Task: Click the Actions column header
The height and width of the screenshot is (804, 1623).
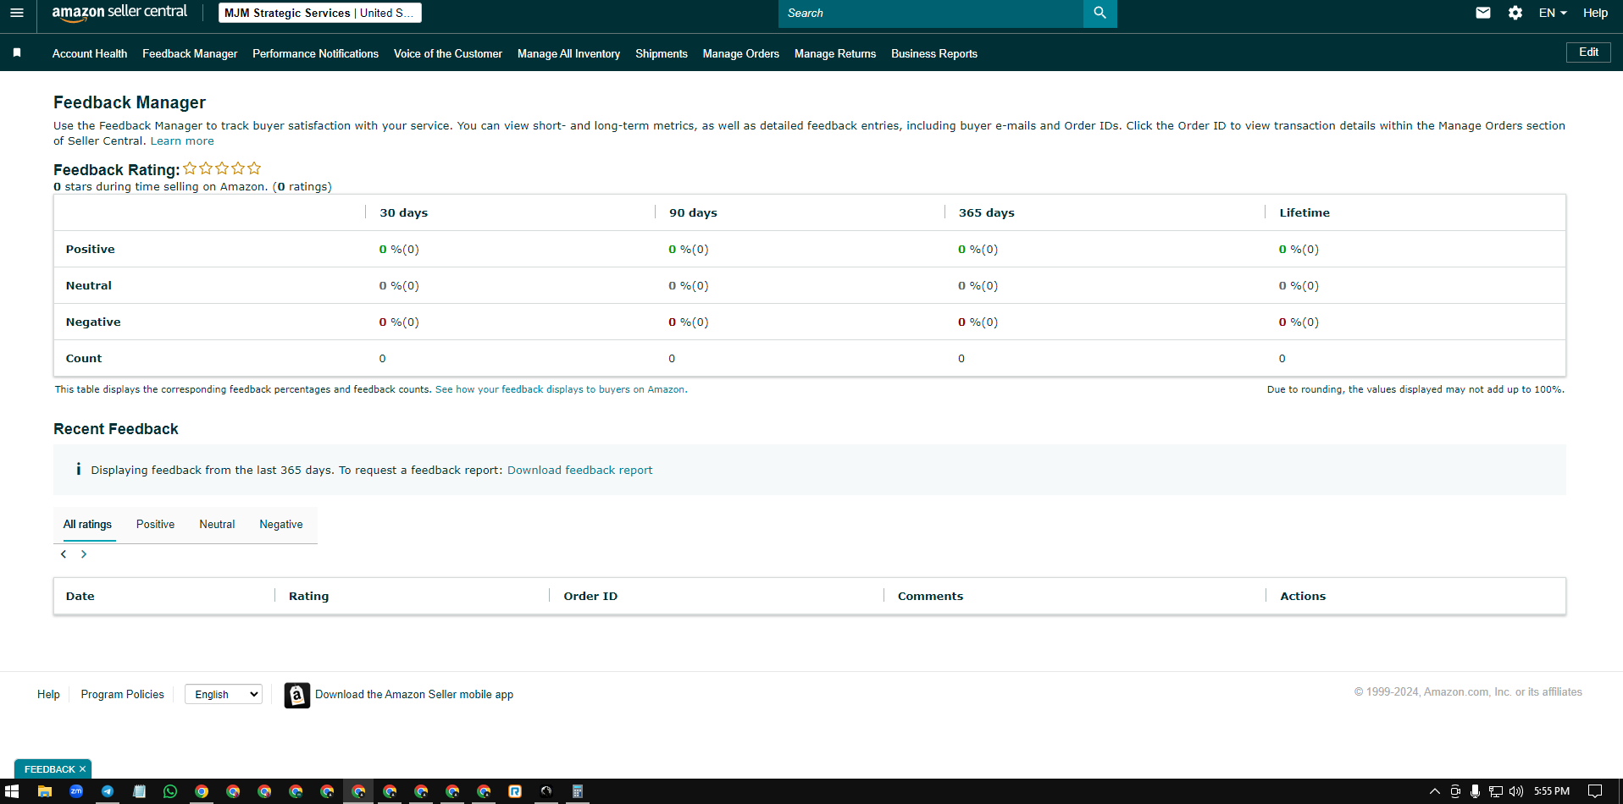Action: [x=1303, y=596]
